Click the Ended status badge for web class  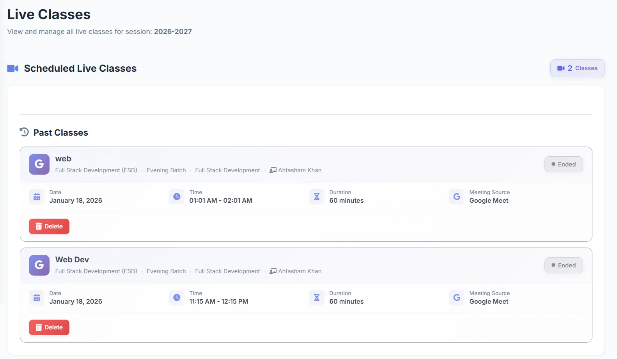pyautogui.click(x=563, y=164)
